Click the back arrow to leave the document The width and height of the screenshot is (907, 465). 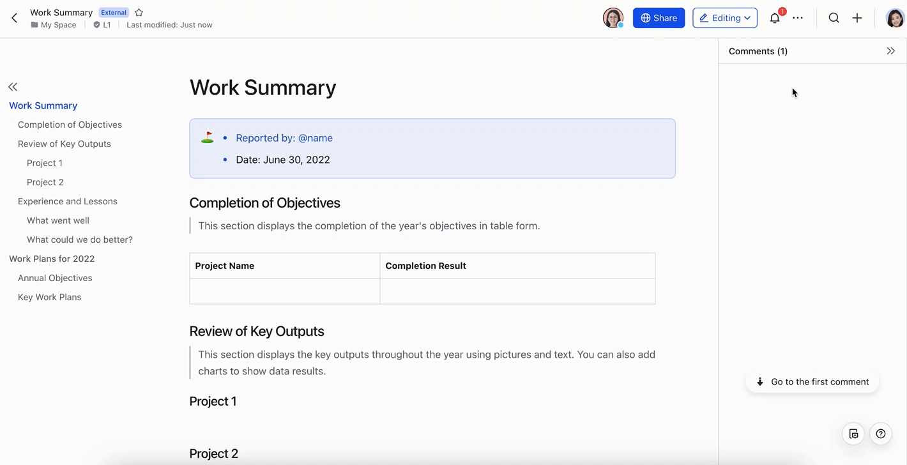pyautogui.click(x=14, y=18)
